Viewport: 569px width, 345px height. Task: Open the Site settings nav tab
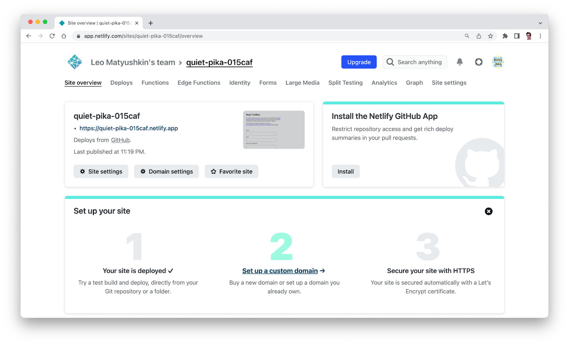pyautogui.click(x=449, y=83)
